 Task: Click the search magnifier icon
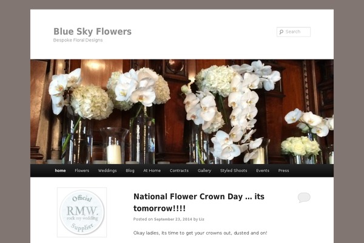pyautogui.click(x=281, y=32)
